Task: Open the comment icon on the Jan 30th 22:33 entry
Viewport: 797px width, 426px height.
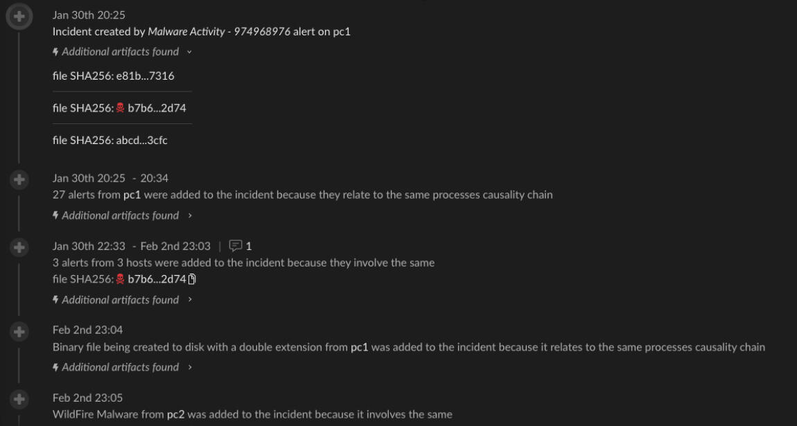Action: 236,246
